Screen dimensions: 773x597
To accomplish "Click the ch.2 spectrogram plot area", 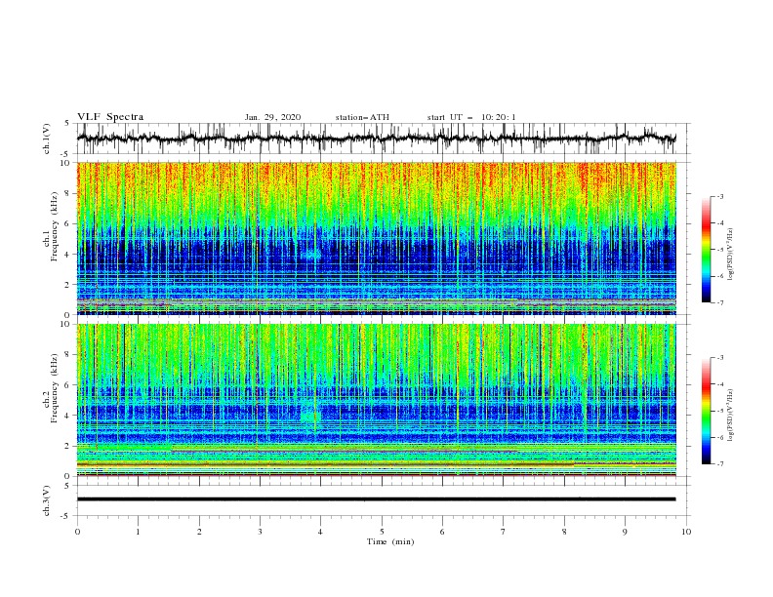I will click(x=377, y=400).
